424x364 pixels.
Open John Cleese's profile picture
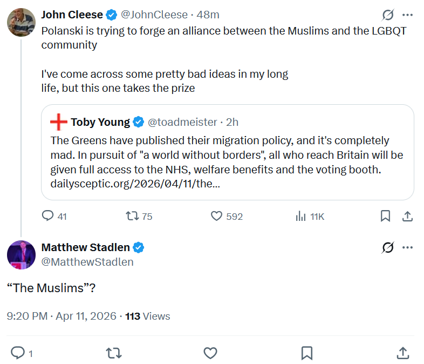21,22
